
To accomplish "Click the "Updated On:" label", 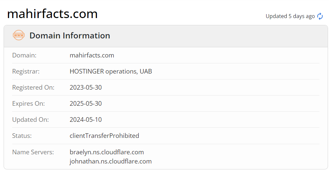I will 30,120.
